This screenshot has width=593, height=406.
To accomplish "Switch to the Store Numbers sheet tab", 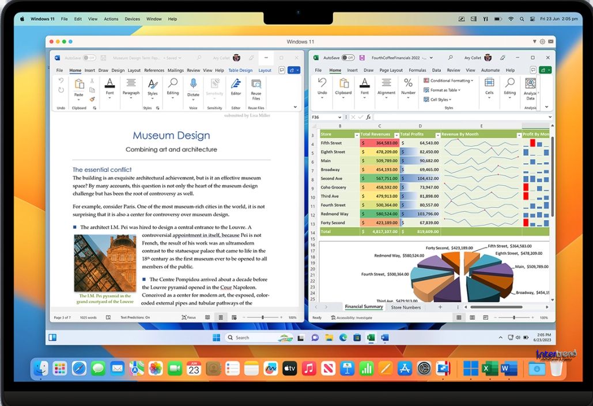I will pos(406,307).
